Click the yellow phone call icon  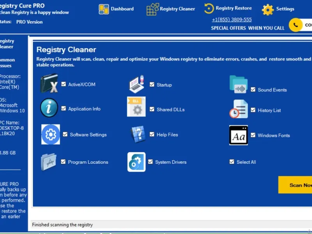click(x=296, y=25)
